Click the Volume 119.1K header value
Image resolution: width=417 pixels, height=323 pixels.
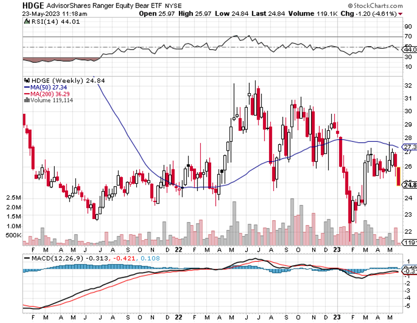[x=312, y=13]
